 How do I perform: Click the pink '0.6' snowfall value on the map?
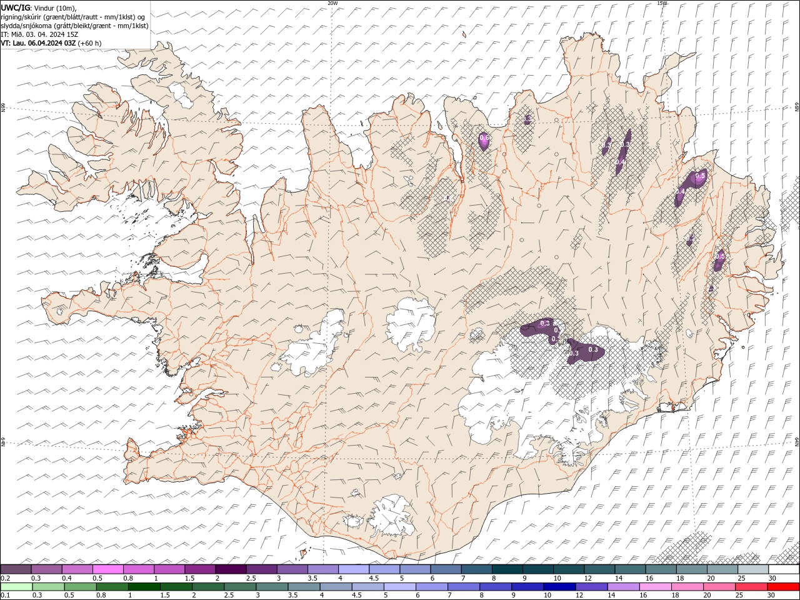tap(484, 138)
